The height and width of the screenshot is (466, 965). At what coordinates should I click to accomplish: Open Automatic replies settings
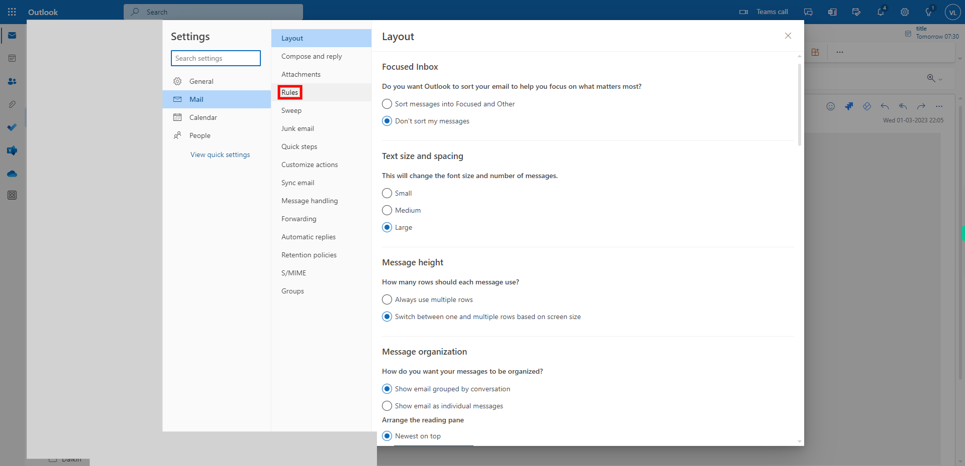321,237
